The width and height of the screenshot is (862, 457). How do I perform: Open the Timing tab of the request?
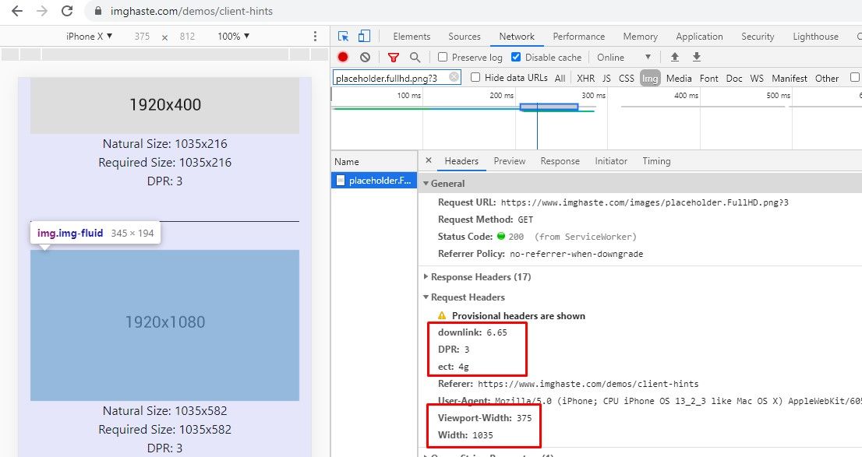click(656, 161)
